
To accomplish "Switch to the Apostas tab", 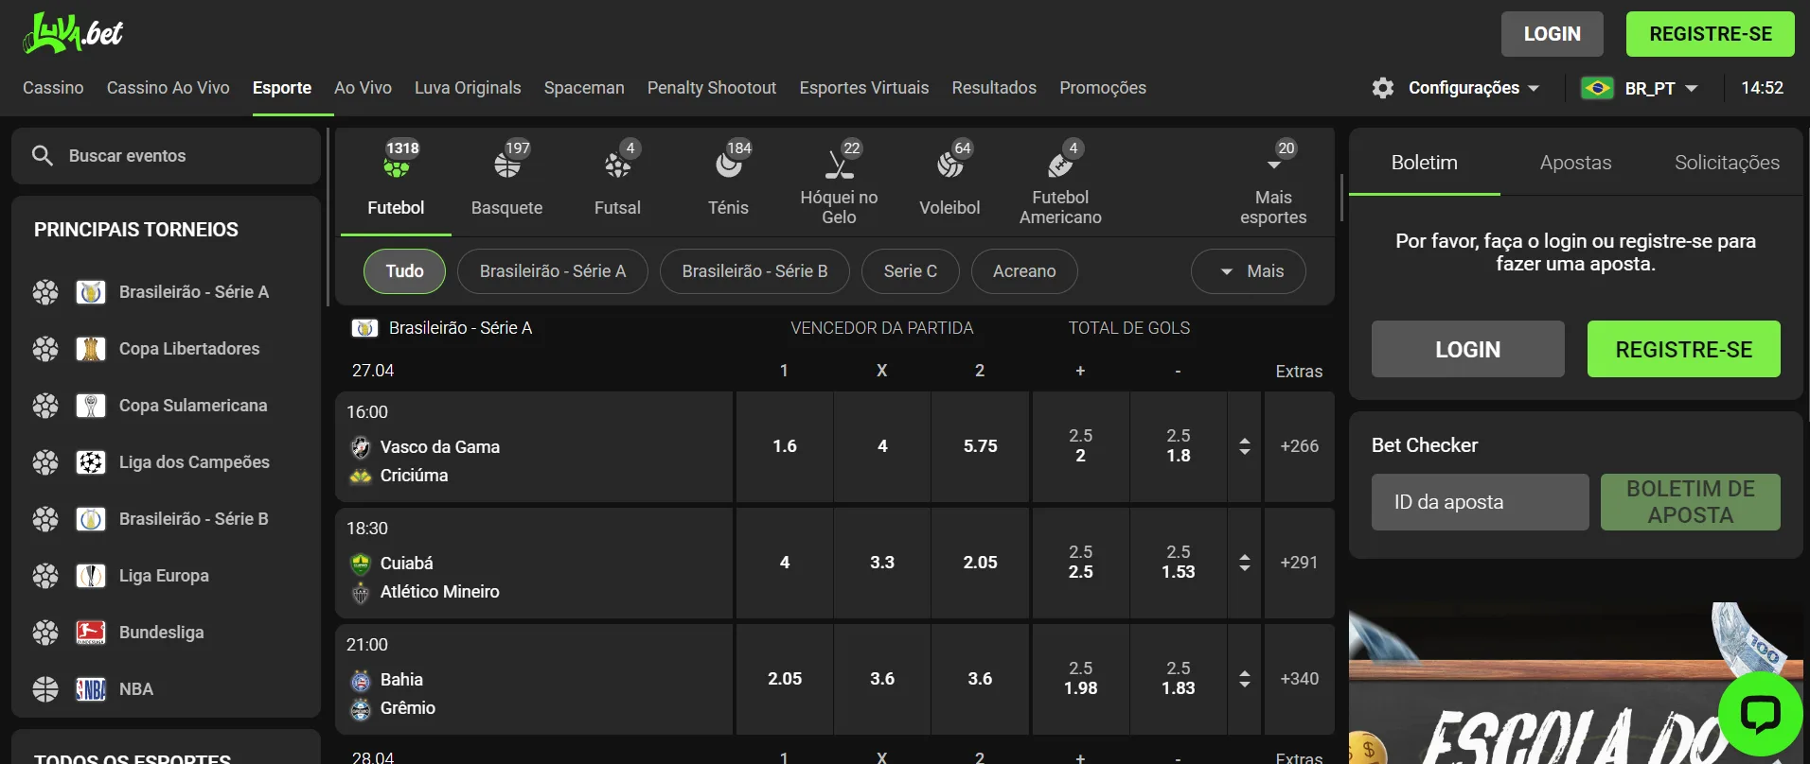I will coord(1575,163).
